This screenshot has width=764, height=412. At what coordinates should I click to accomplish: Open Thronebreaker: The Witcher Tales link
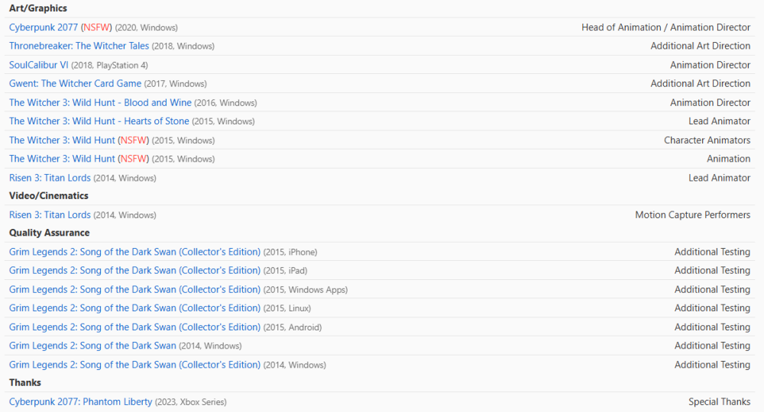(x=79, y=47)
